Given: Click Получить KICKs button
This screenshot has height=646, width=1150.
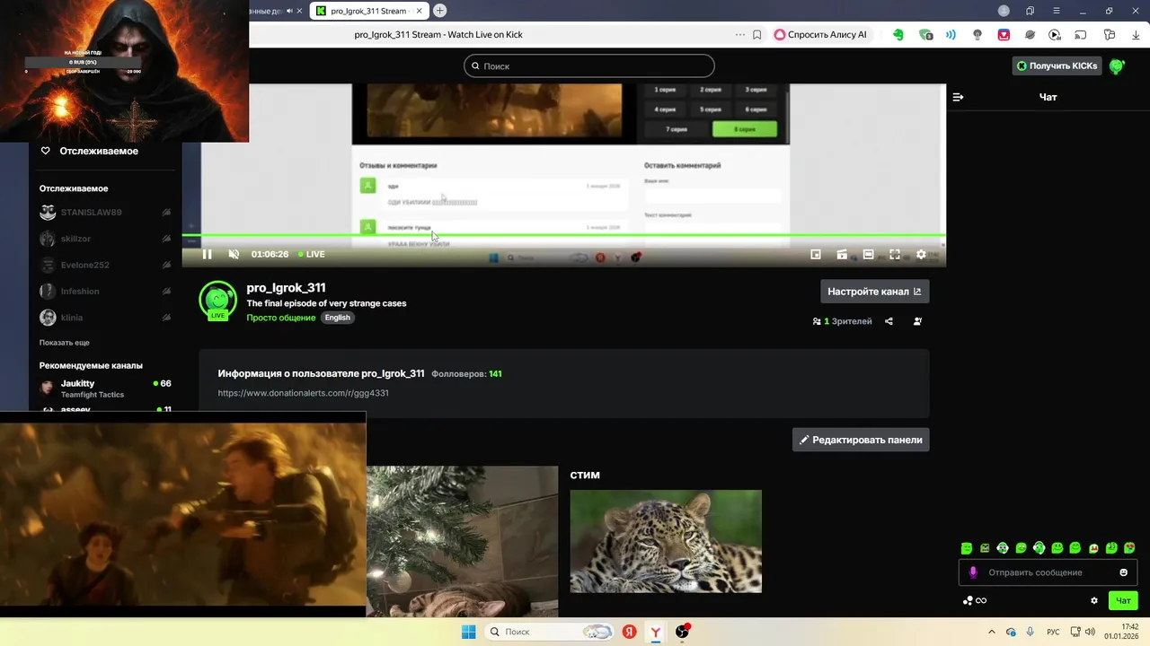Looking at the screenshot, I should tap(1057, 65).
